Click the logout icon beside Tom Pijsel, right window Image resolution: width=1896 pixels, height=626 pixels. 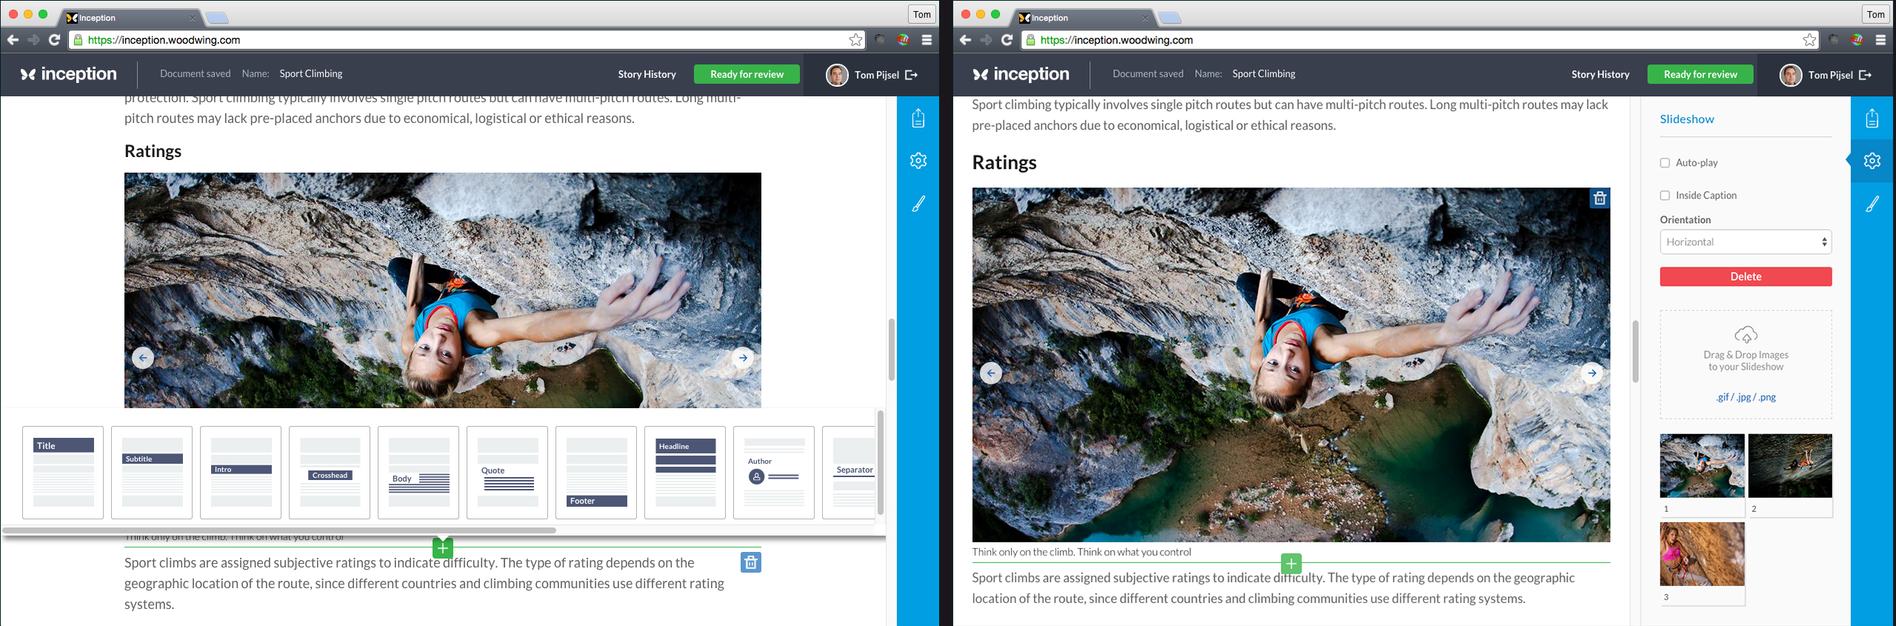coord(1865,75)
